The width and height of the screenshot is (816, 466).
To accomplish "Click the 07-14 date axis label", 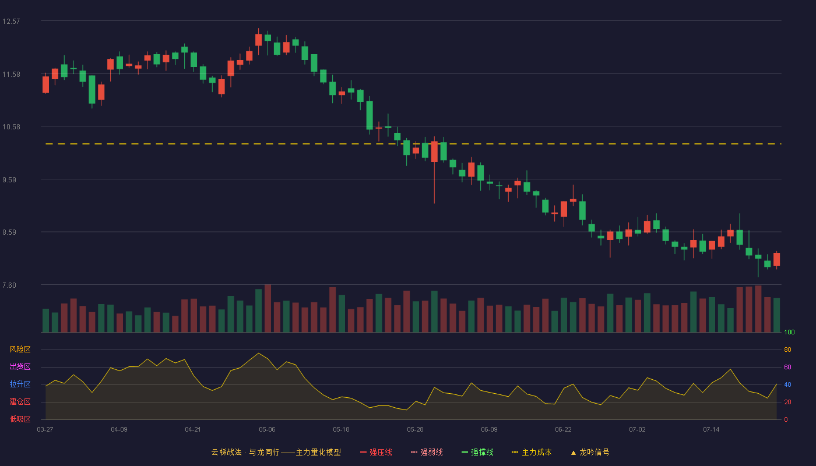I will click(x=711, y=429).
